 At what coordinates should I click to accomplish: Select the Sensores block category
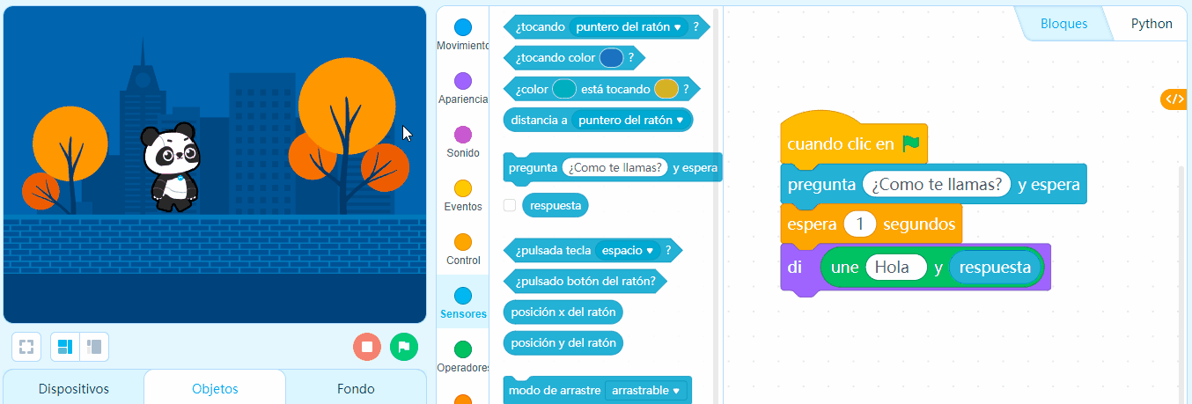[462, 304]
